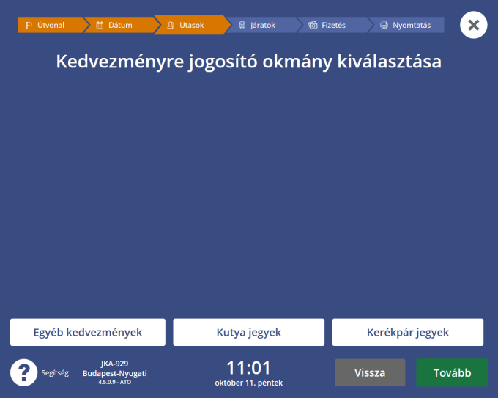The height and width of the screenshot is (398, 498).
Task: Click the flag icon in the Útvonal step
Action: [x=29, y=26]
